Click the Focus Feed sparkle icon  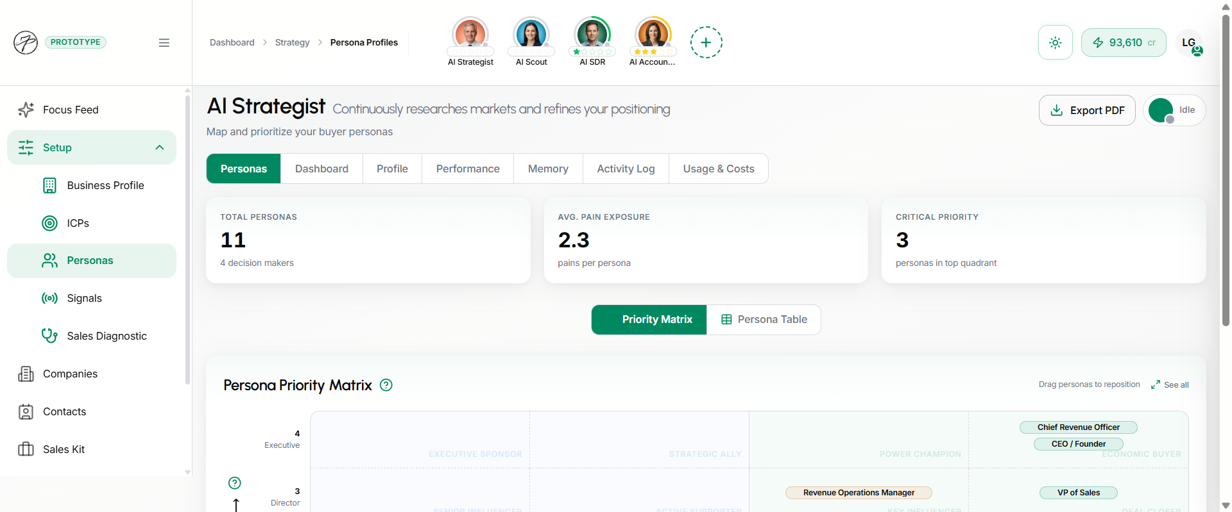click(x=26, y=110)
